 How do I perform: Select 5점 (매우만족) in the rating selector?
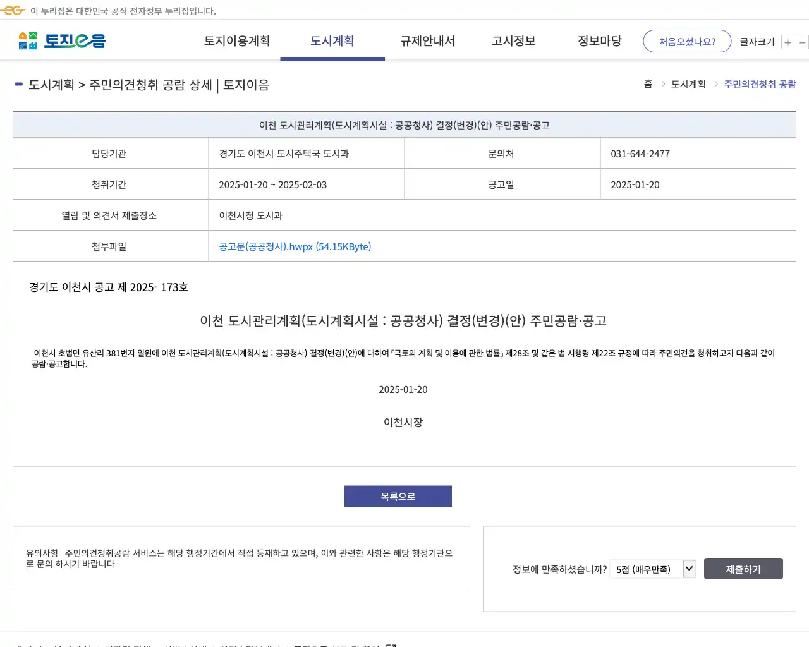click(645, 569)
